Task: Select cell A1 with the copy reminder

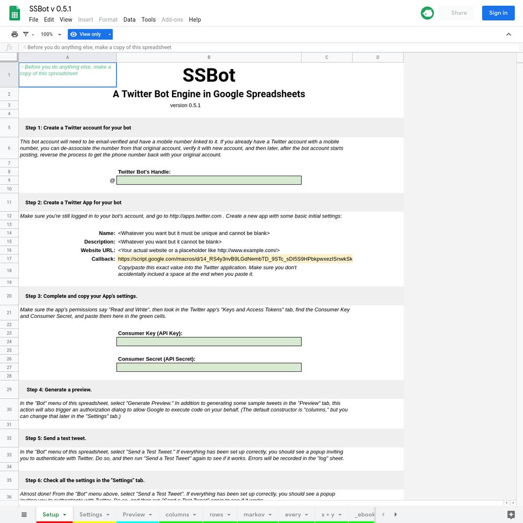Action: pyautogui.click(x=67, y=75)
